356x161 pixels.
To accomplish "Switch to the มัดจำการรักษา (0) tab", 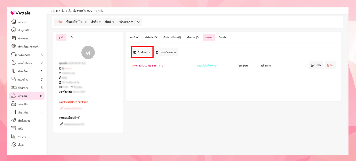I will tap(172, 37).
